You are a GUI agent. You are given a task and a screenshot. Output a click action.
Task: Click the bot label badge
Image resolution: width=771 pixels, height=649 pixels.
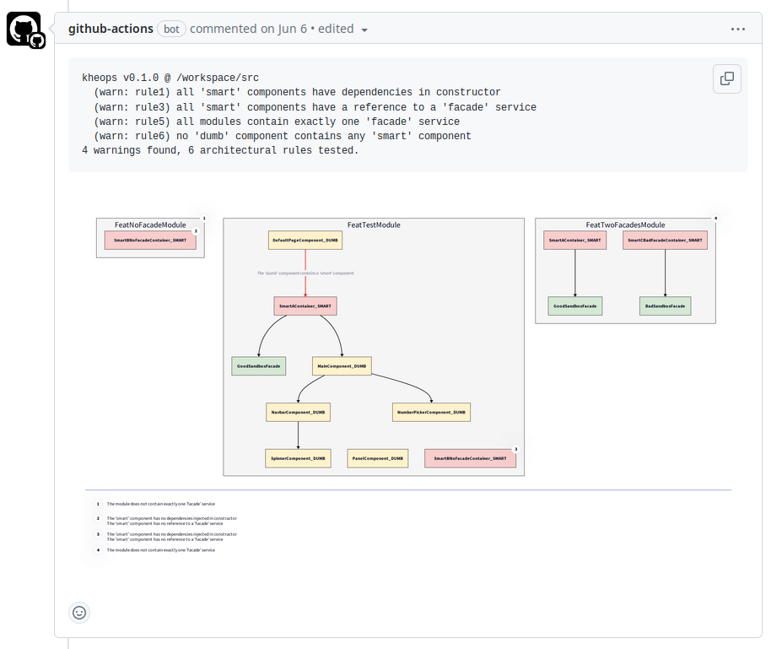[x=171, y=29]
